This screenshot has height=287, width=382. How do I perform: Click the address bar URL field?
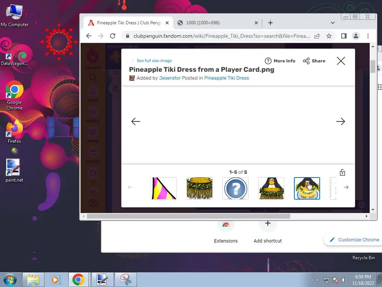pos(221,36)
